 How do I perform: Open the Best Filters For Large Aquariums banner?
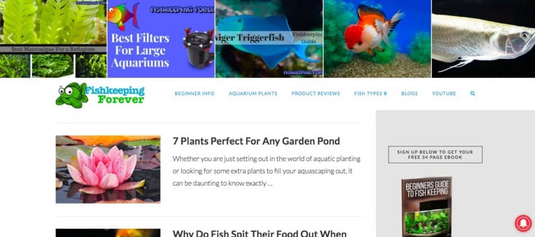[161, 39]
